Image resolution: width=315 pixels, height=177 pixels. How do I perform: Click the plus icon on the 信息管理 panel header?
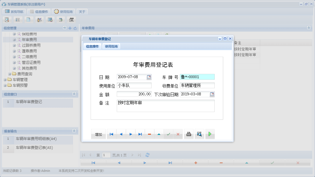[x=70, y=28]
